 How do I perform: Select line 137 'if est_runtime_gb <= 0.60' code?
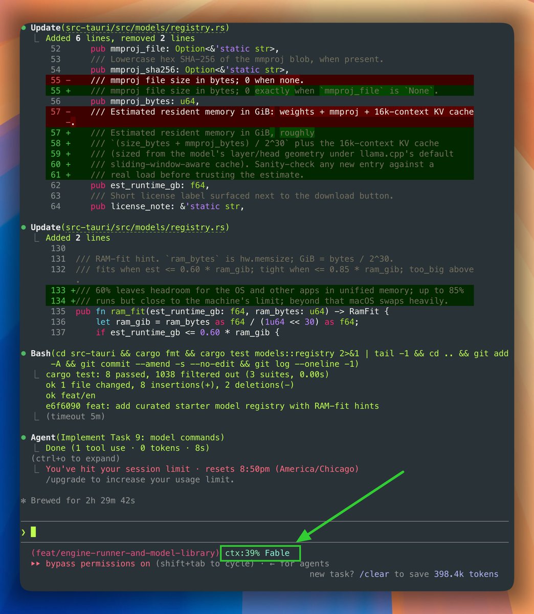click(x=187, y=332)
